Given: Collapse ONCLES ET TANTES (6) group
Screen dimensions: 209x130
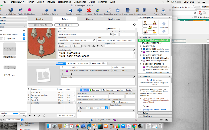Looking at the screenshot, I should tap(140, 64).
